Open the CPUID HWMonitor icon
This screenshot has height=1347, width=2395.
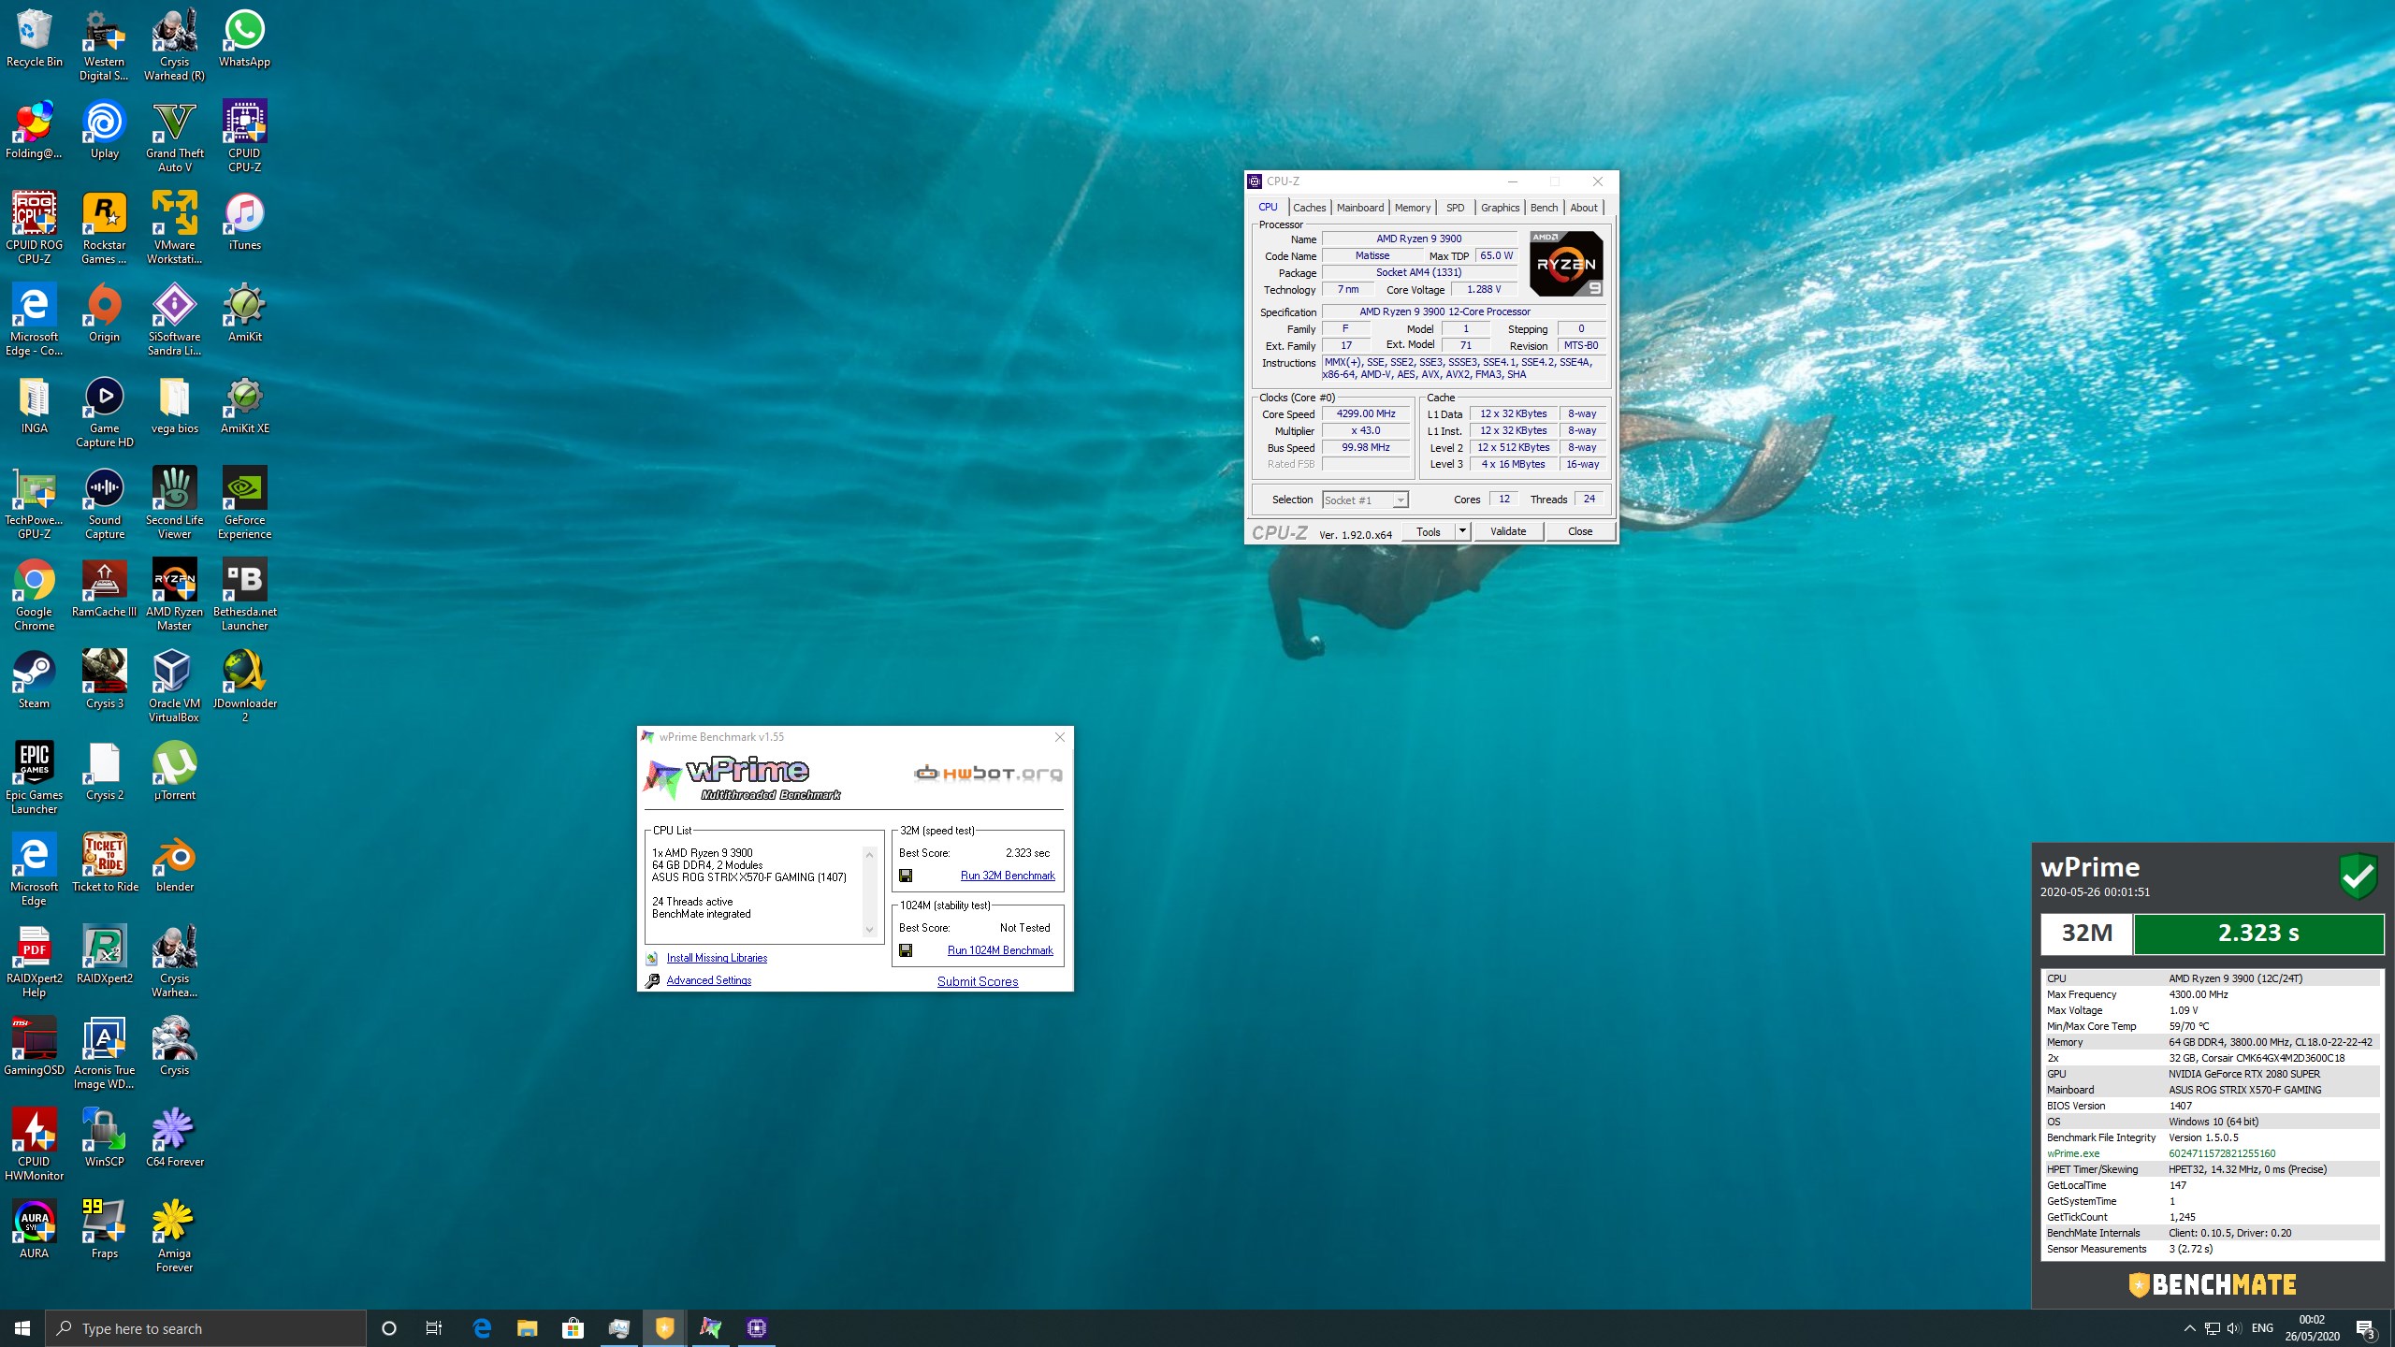coord(34,1146)
